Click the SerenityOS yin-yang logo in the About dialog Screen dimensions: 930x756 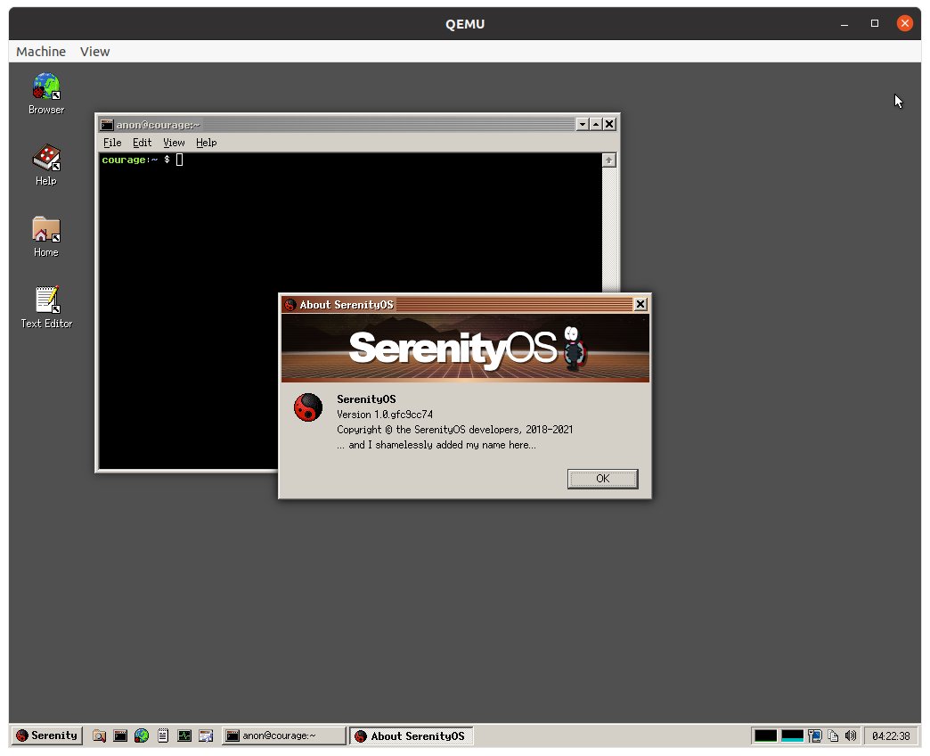307,407
